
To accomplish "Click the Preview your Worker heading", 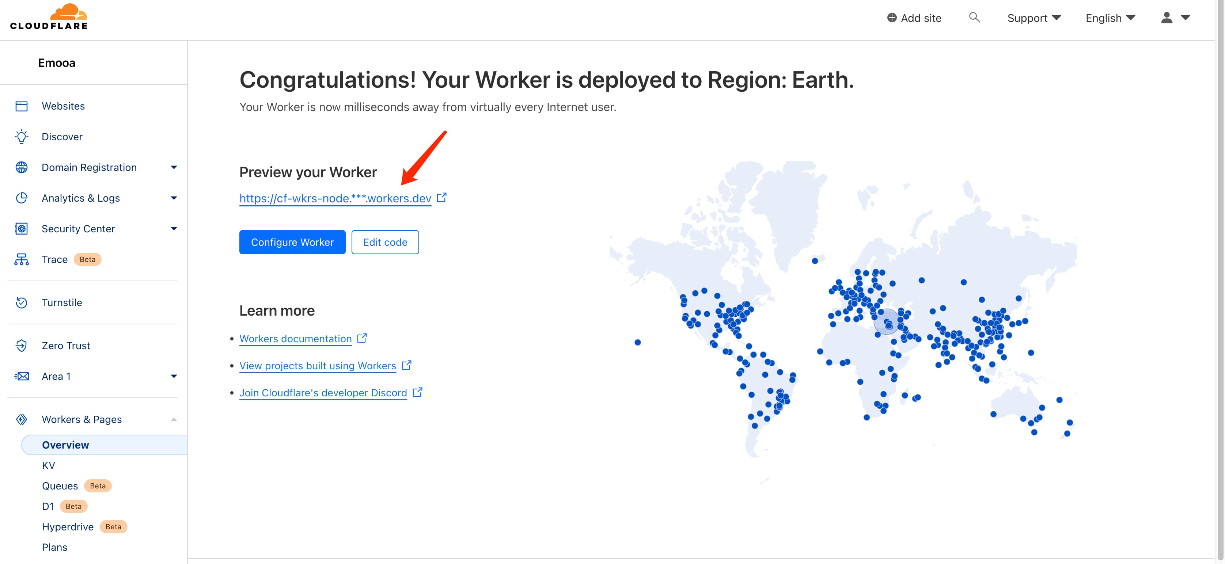I will pos(308,172).
